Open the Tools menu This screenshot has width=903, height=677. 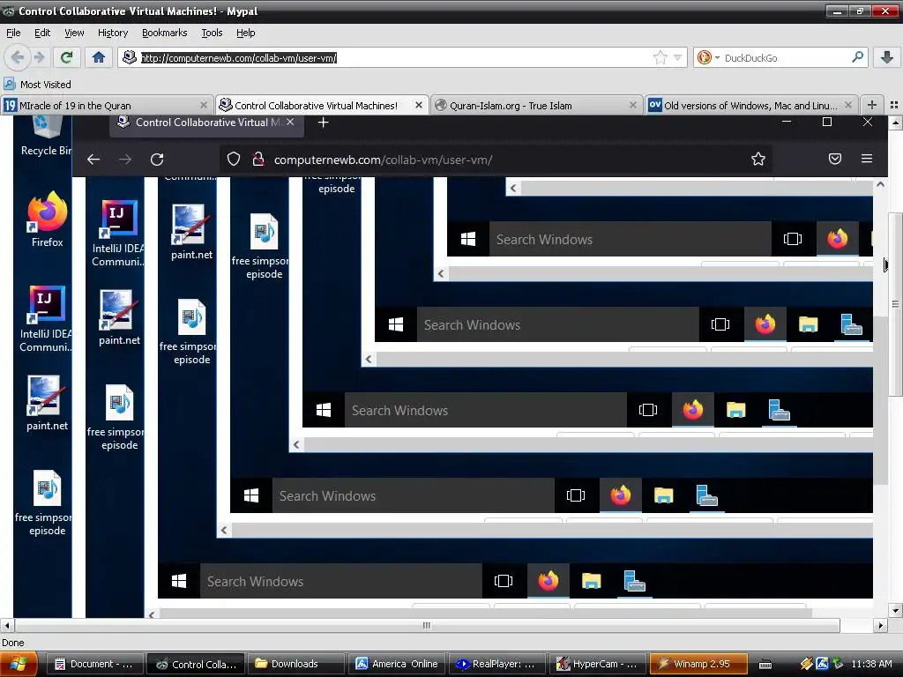(x=212, y=33)
